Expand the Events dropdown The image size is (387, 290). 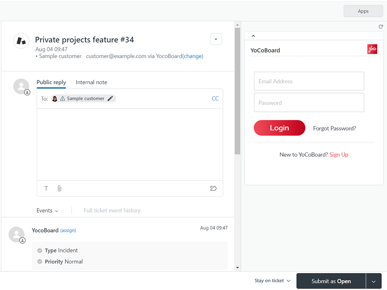48,211
